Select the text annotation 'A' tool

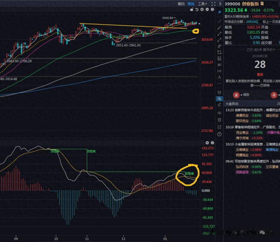pyautogui.click(x=220, y=77)
